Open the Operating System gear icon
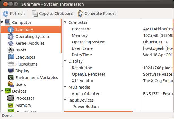 11,37
